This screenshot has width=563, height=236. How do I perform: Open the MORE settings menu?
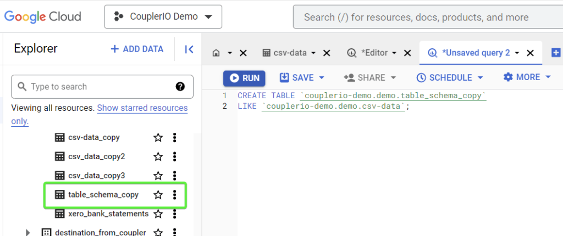[527, 77]
